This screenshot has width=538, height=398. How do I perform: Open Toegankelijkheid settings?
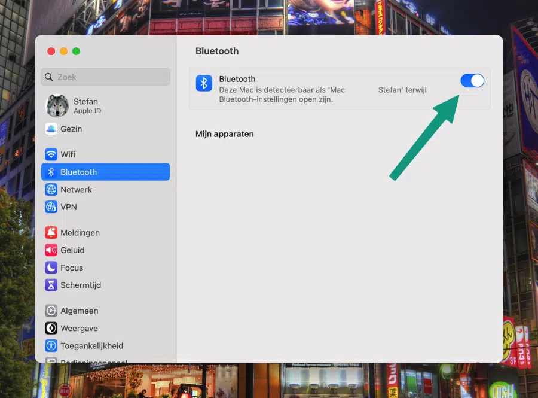click(105, 345)
